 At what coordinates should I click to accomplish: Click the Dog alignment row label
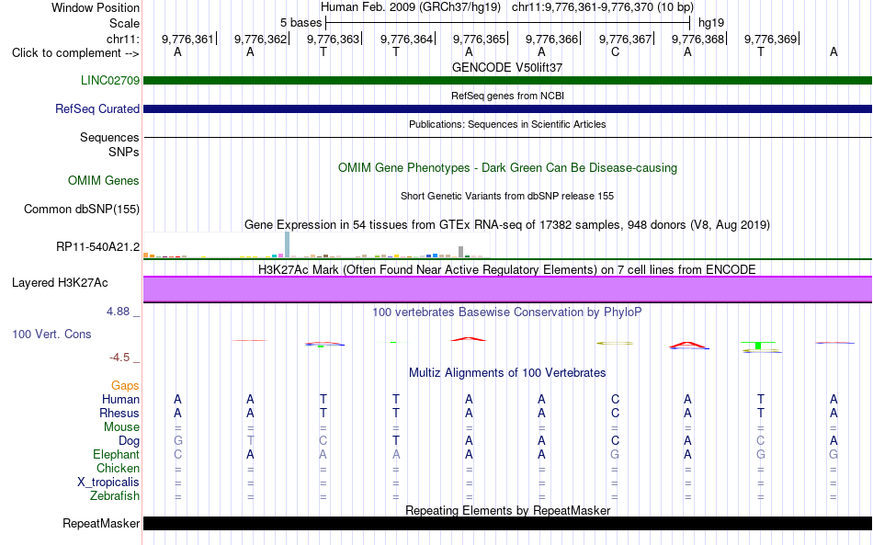(130, 441)
